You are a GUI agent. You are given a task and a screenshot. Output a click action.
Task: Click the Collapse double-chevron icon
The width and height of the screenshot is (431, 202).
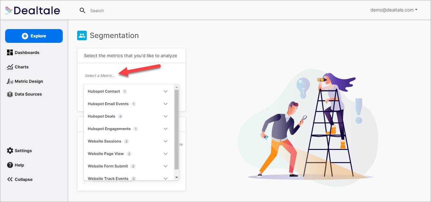[10, 179]
